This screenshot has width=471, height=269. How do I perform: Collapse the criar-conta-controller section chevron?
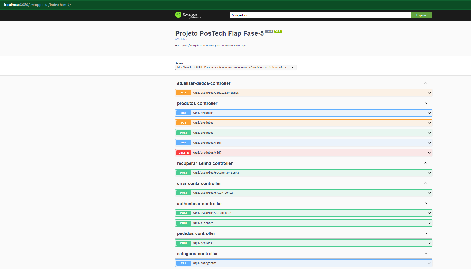[x=426, y=183]
